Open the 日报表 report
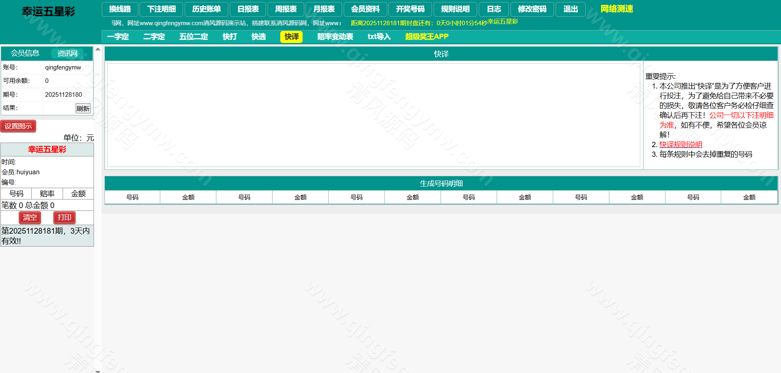 [x=248, y=9]
